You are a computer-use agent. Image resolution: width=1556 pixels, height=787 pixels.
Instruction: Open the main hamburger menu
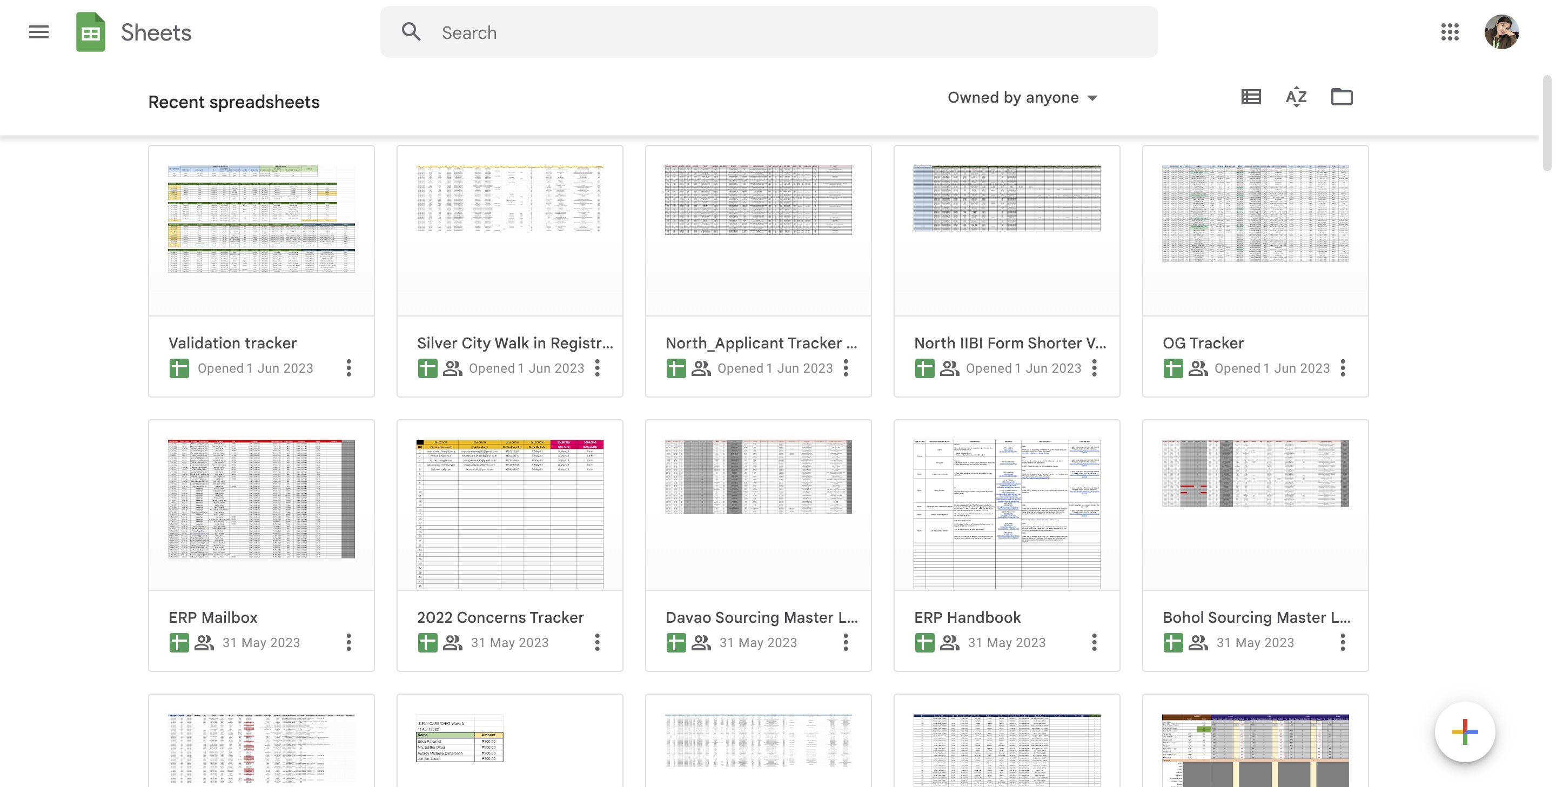pos(39,32)
